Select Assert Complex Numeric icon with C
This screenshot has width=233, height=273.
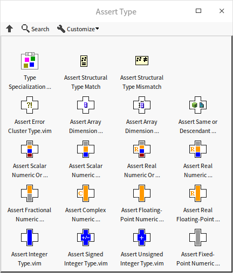[x=86, y=193]
